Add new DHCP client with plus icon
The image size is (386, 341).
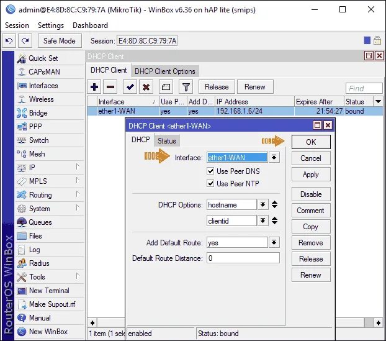[x=94, y=87]
